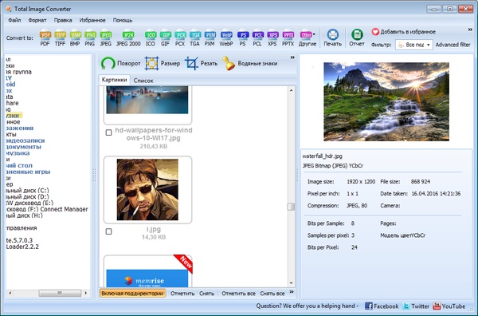The width and height of the screenshot is (478, 316).
Task: Click thumbnail list scroll up arrow
Action: [291, 90]
